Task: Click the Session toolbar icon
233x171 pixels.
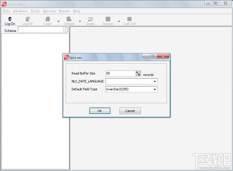Action: tap(108, 21)
